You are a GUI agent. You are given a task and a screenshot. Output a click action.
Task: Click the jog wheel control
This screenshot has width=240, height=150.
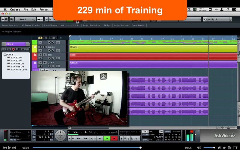(x=61, y=136)
